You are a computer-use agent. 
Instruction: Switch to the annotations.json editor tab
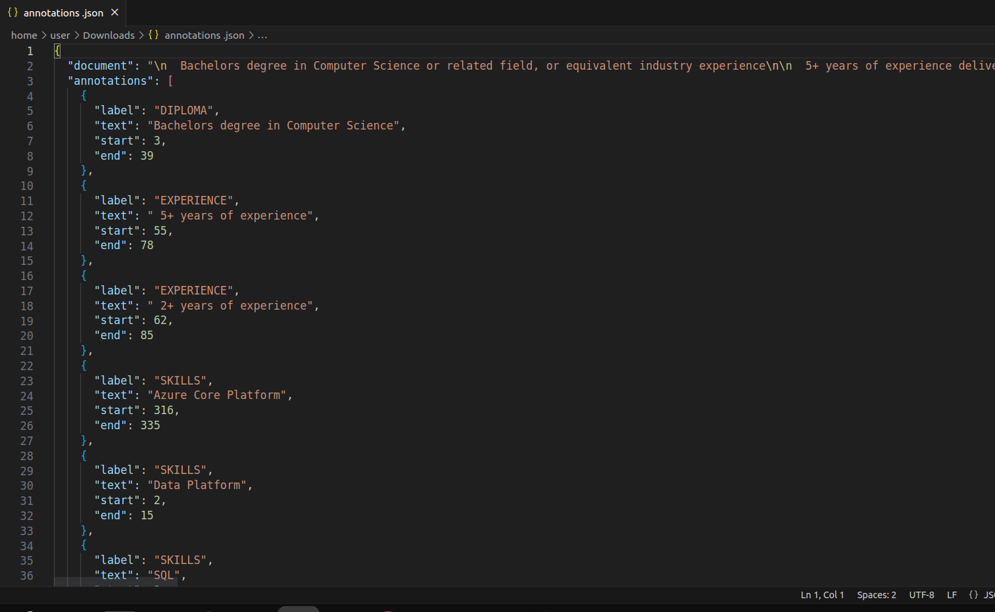tap(63, 12)
